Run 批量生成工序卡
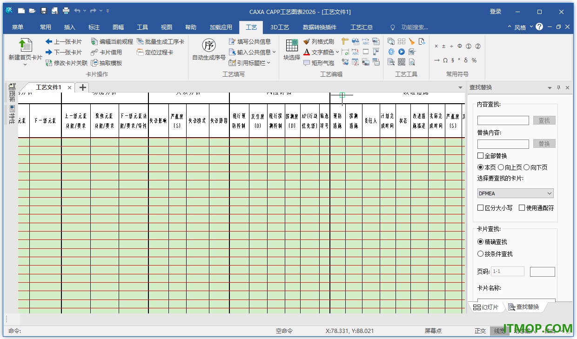This screenshot has height=339, width=577. pos(160,42)
